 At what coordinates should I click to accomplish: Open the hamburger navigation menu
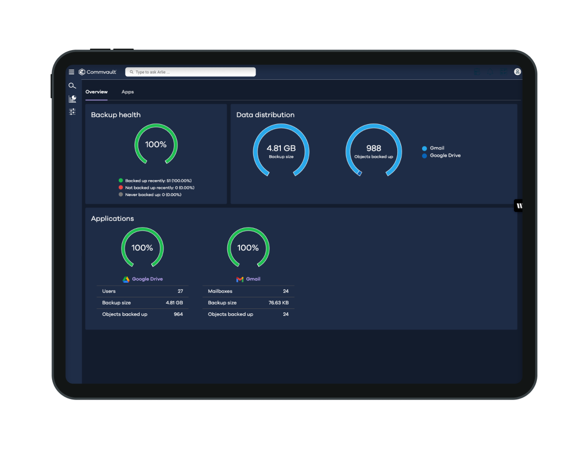(x=72, y=72)
